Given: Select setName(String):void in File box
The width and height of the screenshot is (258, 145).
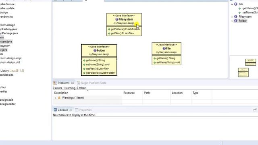Looking at the screenshot, I should [x=168, y=62].
